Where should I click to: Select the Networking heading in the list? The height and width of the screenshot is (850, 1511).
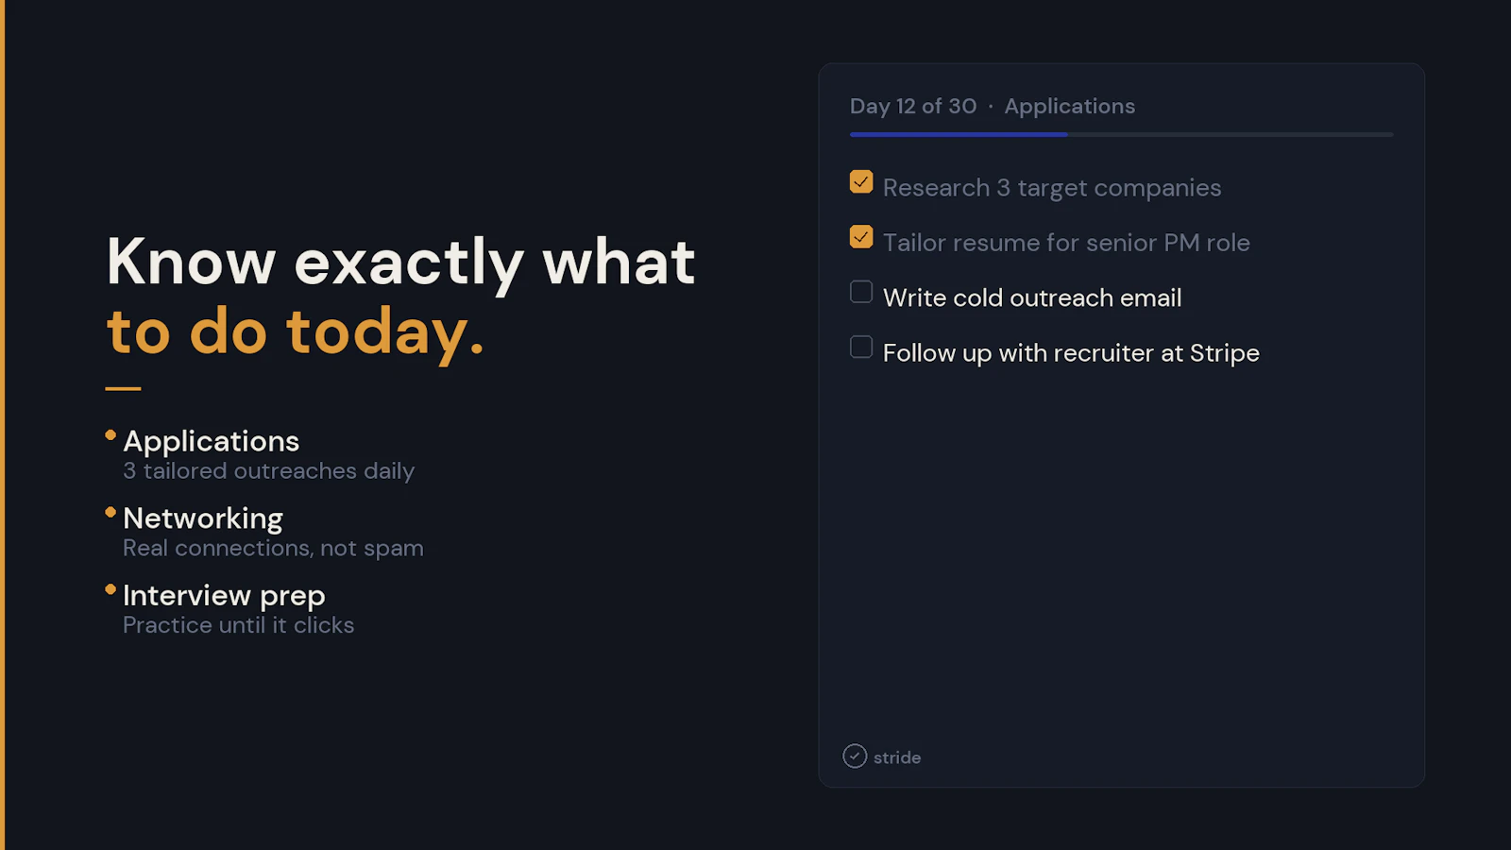203,518
